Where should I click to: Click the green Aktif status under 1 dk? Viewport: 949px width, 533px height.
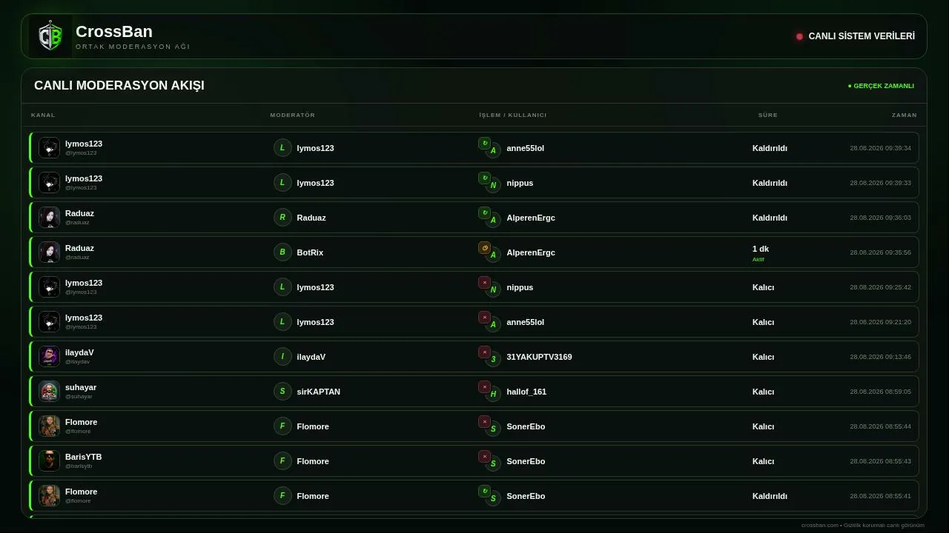tap(758, 260)
